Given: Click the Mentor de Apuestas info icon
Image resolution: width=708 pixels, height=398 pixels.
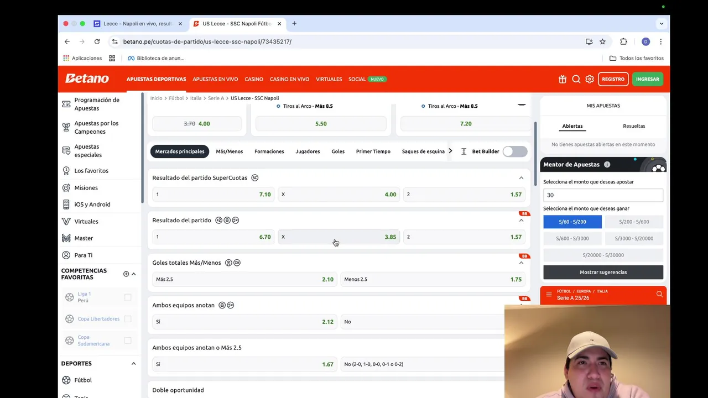Looking at the screenshot, I should (x=607, y=164).
